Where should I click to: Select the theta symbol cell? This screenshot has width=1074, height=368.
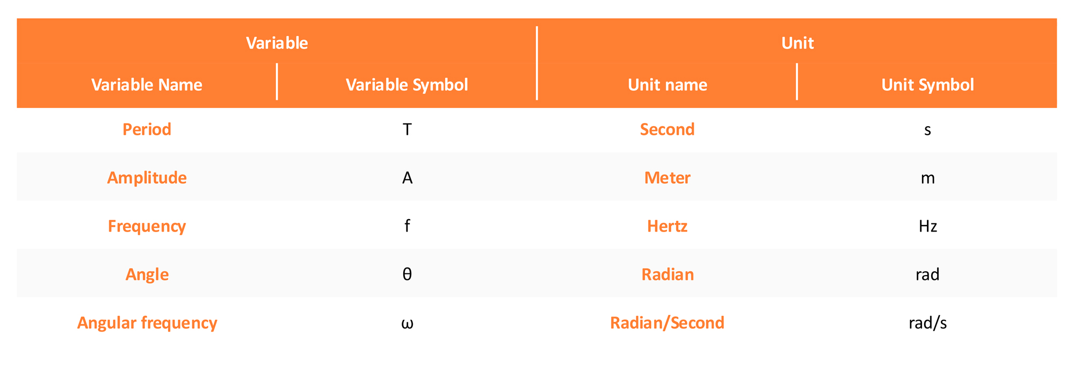click(407, 275)
